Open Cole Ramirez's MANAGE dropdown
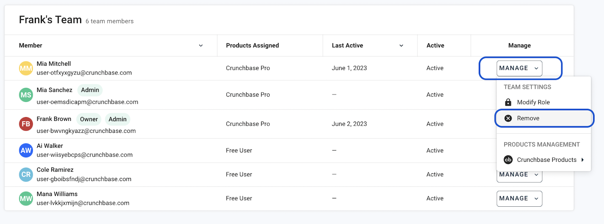This screenshot has width=604, height=224. point(519,175)
